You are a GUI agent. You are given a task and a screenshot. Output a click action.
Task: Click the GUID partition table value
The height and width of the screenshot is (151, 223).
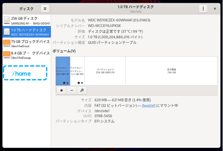pos(112,43)
